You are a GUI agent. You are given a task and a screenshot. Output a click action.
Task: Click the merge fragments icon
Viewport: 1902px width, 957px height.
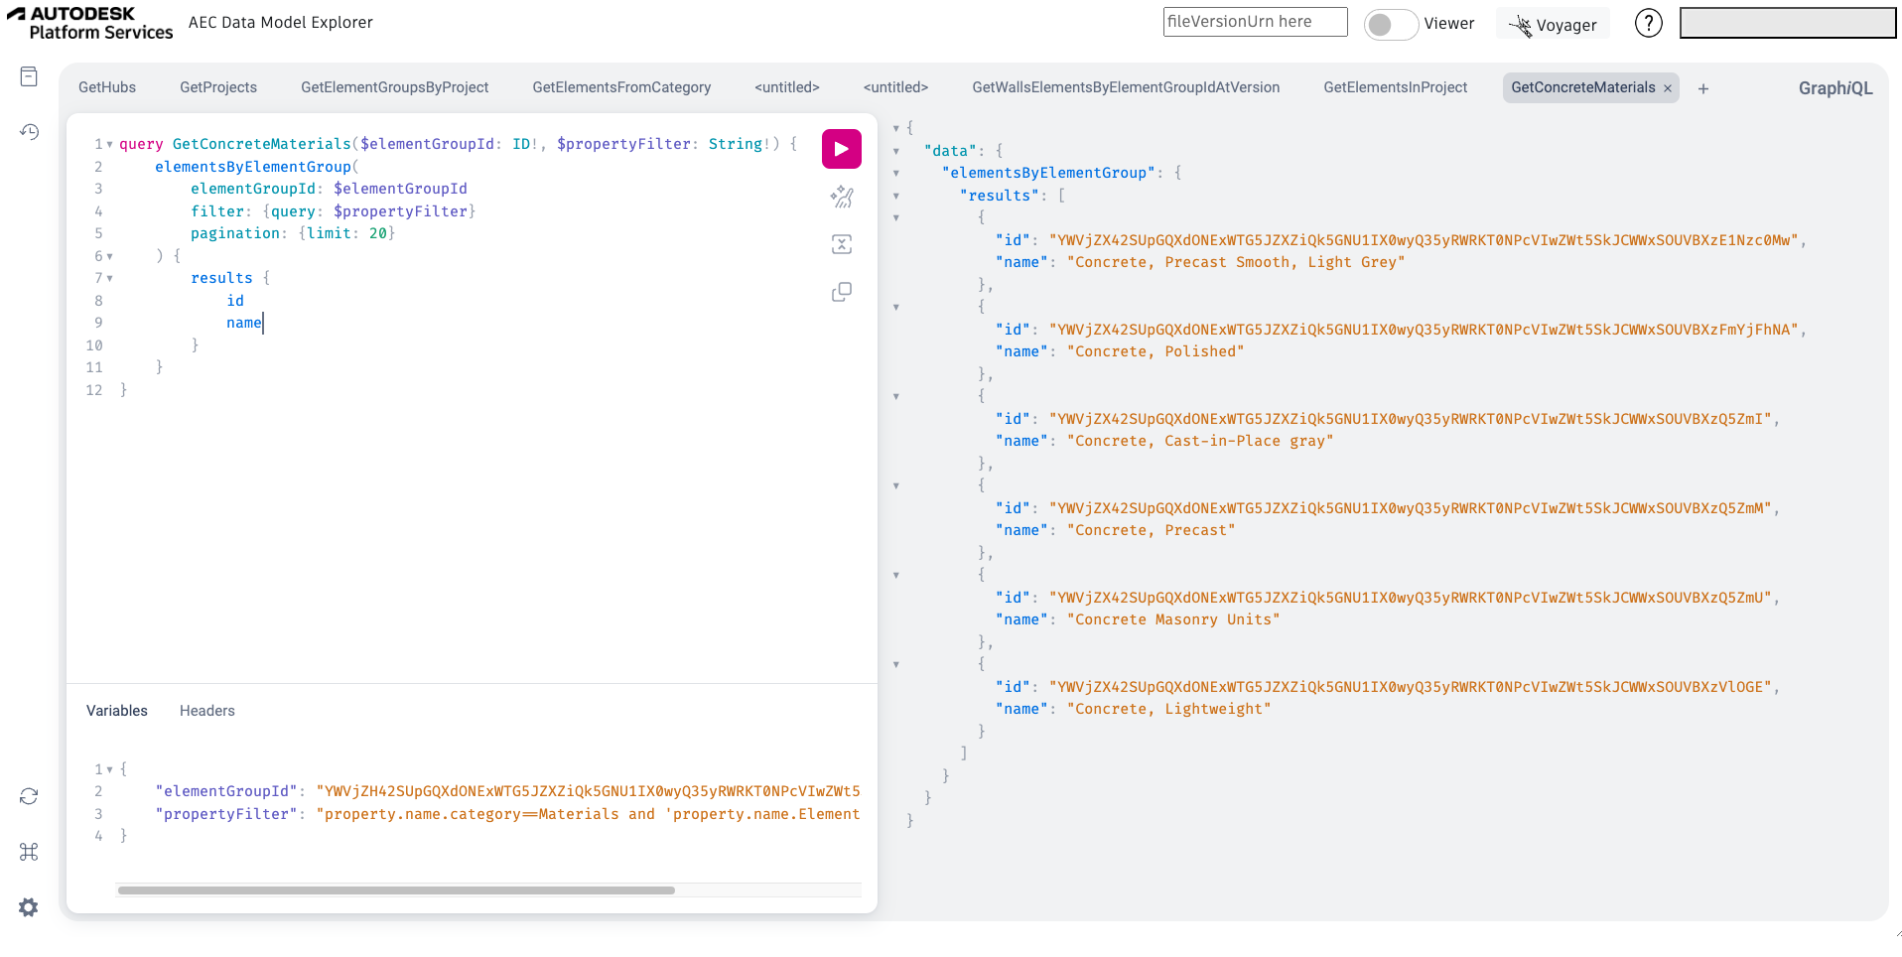pyautogui.click(x=841, y=244)
